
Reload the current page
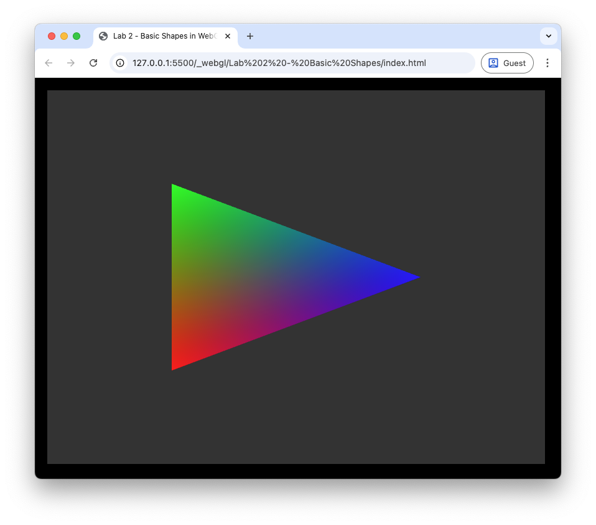click(93, 63)
